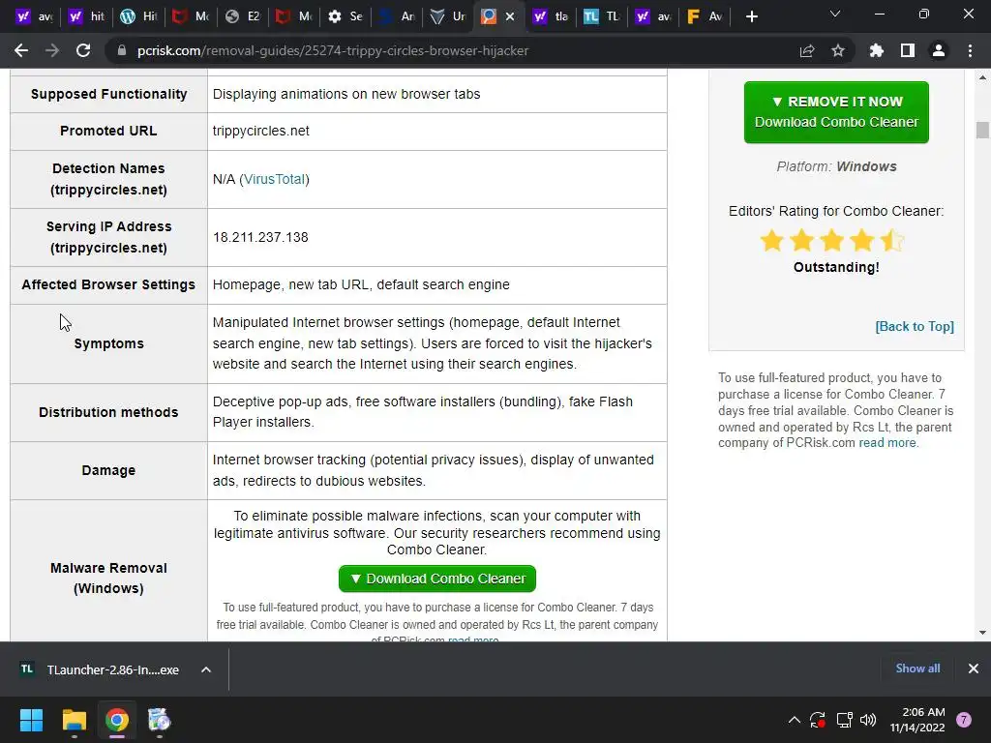Reload the current page
This screenshot has height=743, width=991.
point(83,50)
